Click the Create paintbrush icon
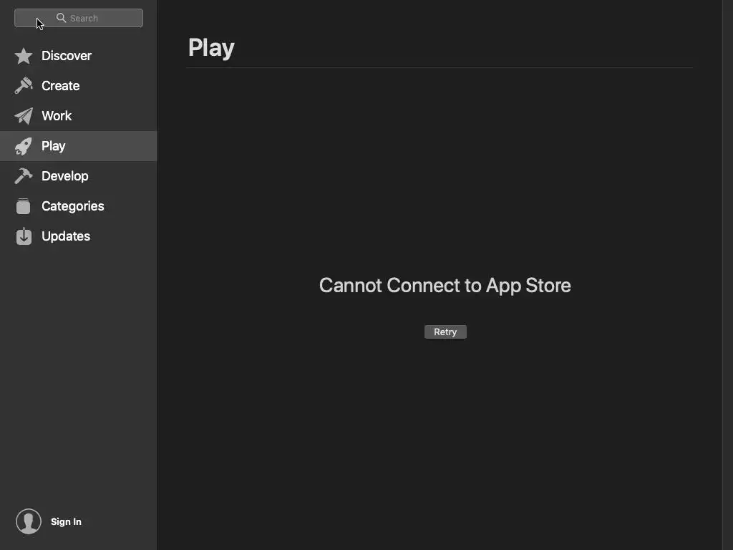This screenshot has width=733, height=550. click(x=24, y=86)
